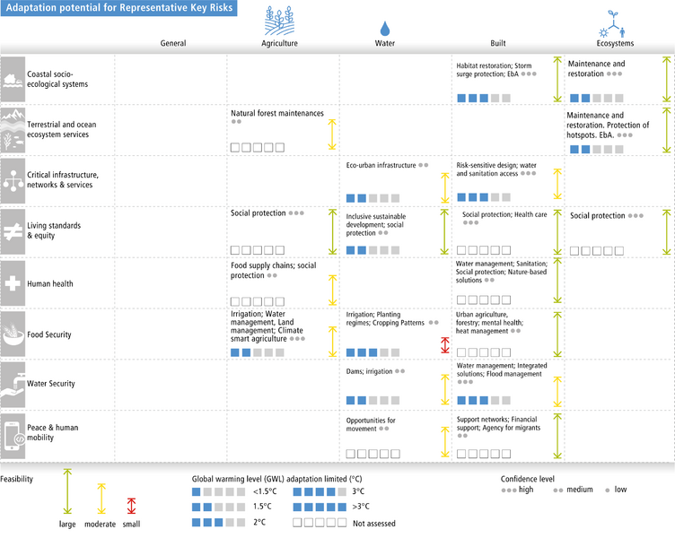Click the Water Security row label
This screenshot has height=538, width=675.
coord(51,384)
